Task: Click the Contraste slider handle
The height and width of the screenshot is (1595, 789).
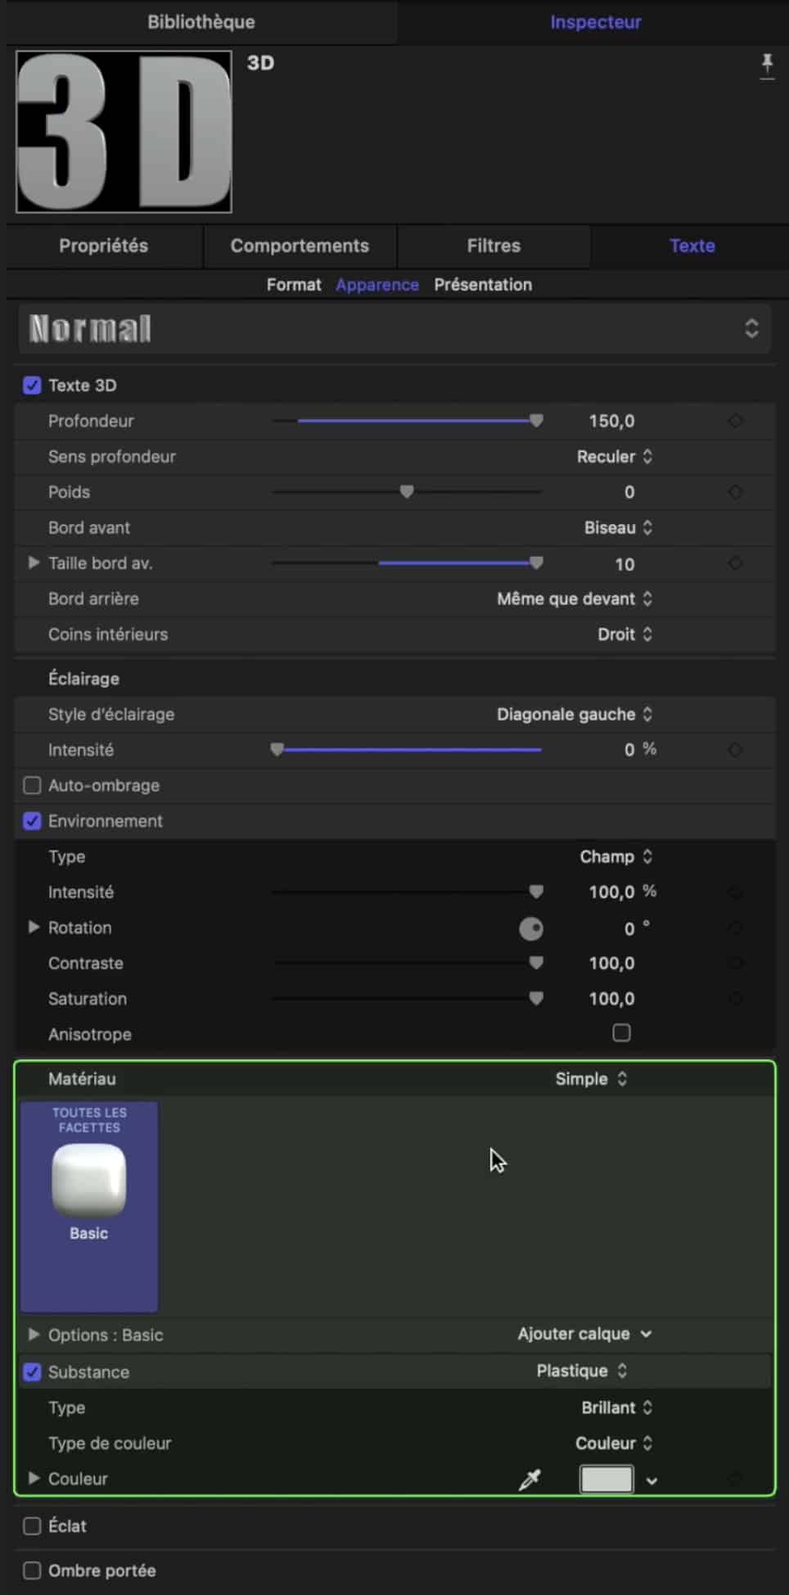Action: point(536,963)
